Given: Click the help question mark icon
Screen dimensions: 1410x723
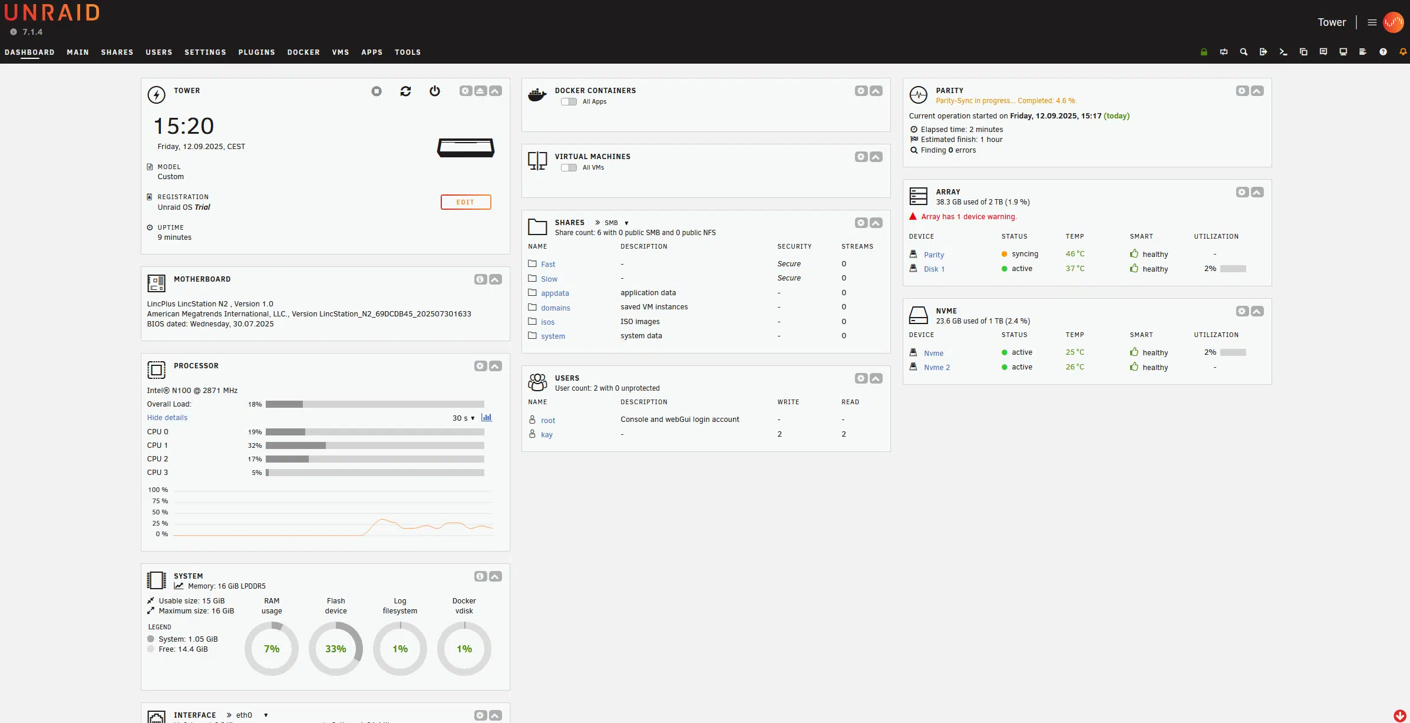Looking at the screenshot, I should click(1383, 52).
